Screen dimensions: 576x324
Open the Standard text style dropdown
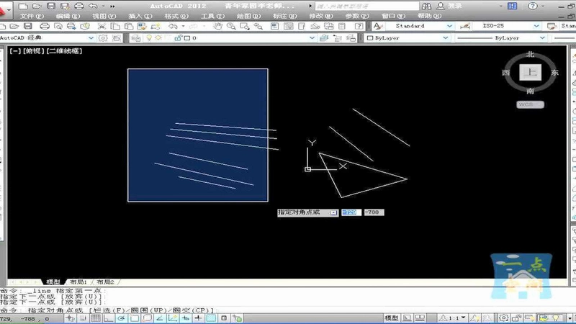point(449,26)
